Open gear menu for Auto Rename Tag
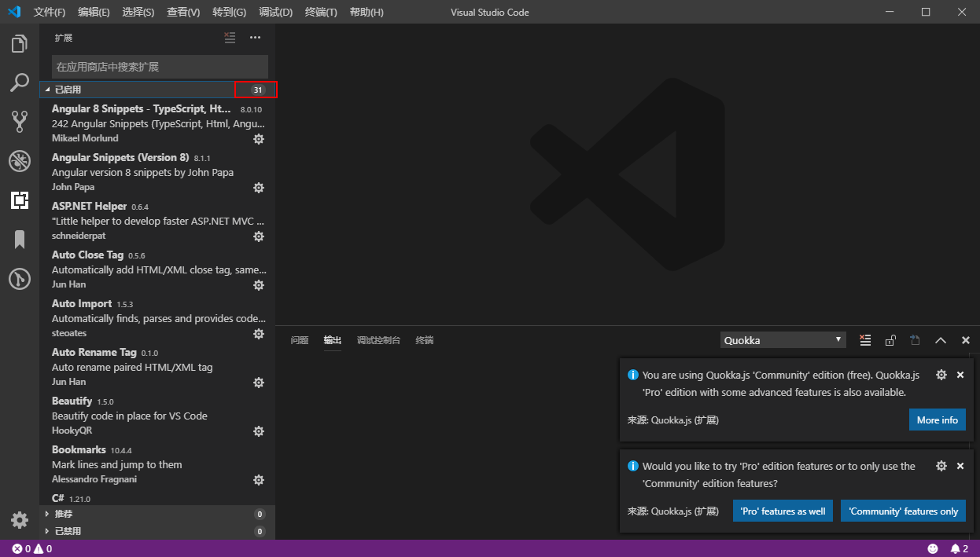 click(x=259, y=383)
